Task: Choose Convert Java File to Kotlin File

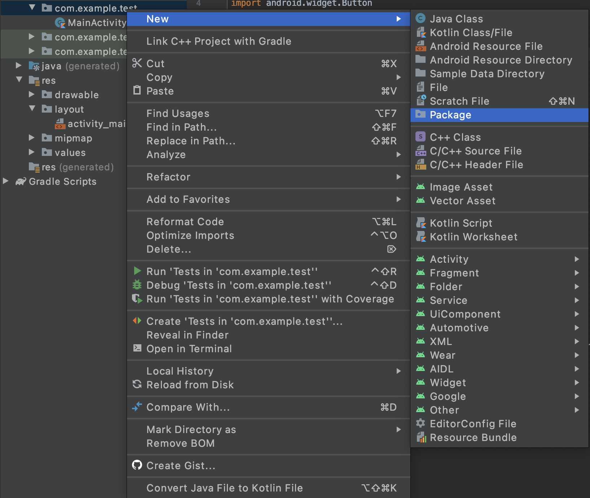Action: pyautogui.click(x=268, y=488)
